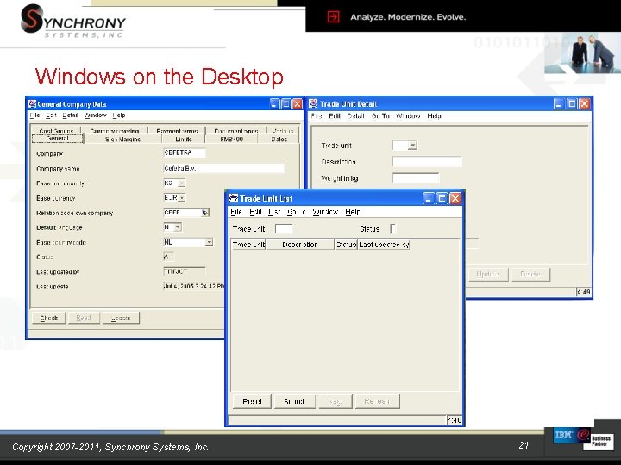Switch to FM3400 tab
Image resolution: width=621 pixels, height=465 pixels.
[x=232, y=139]
